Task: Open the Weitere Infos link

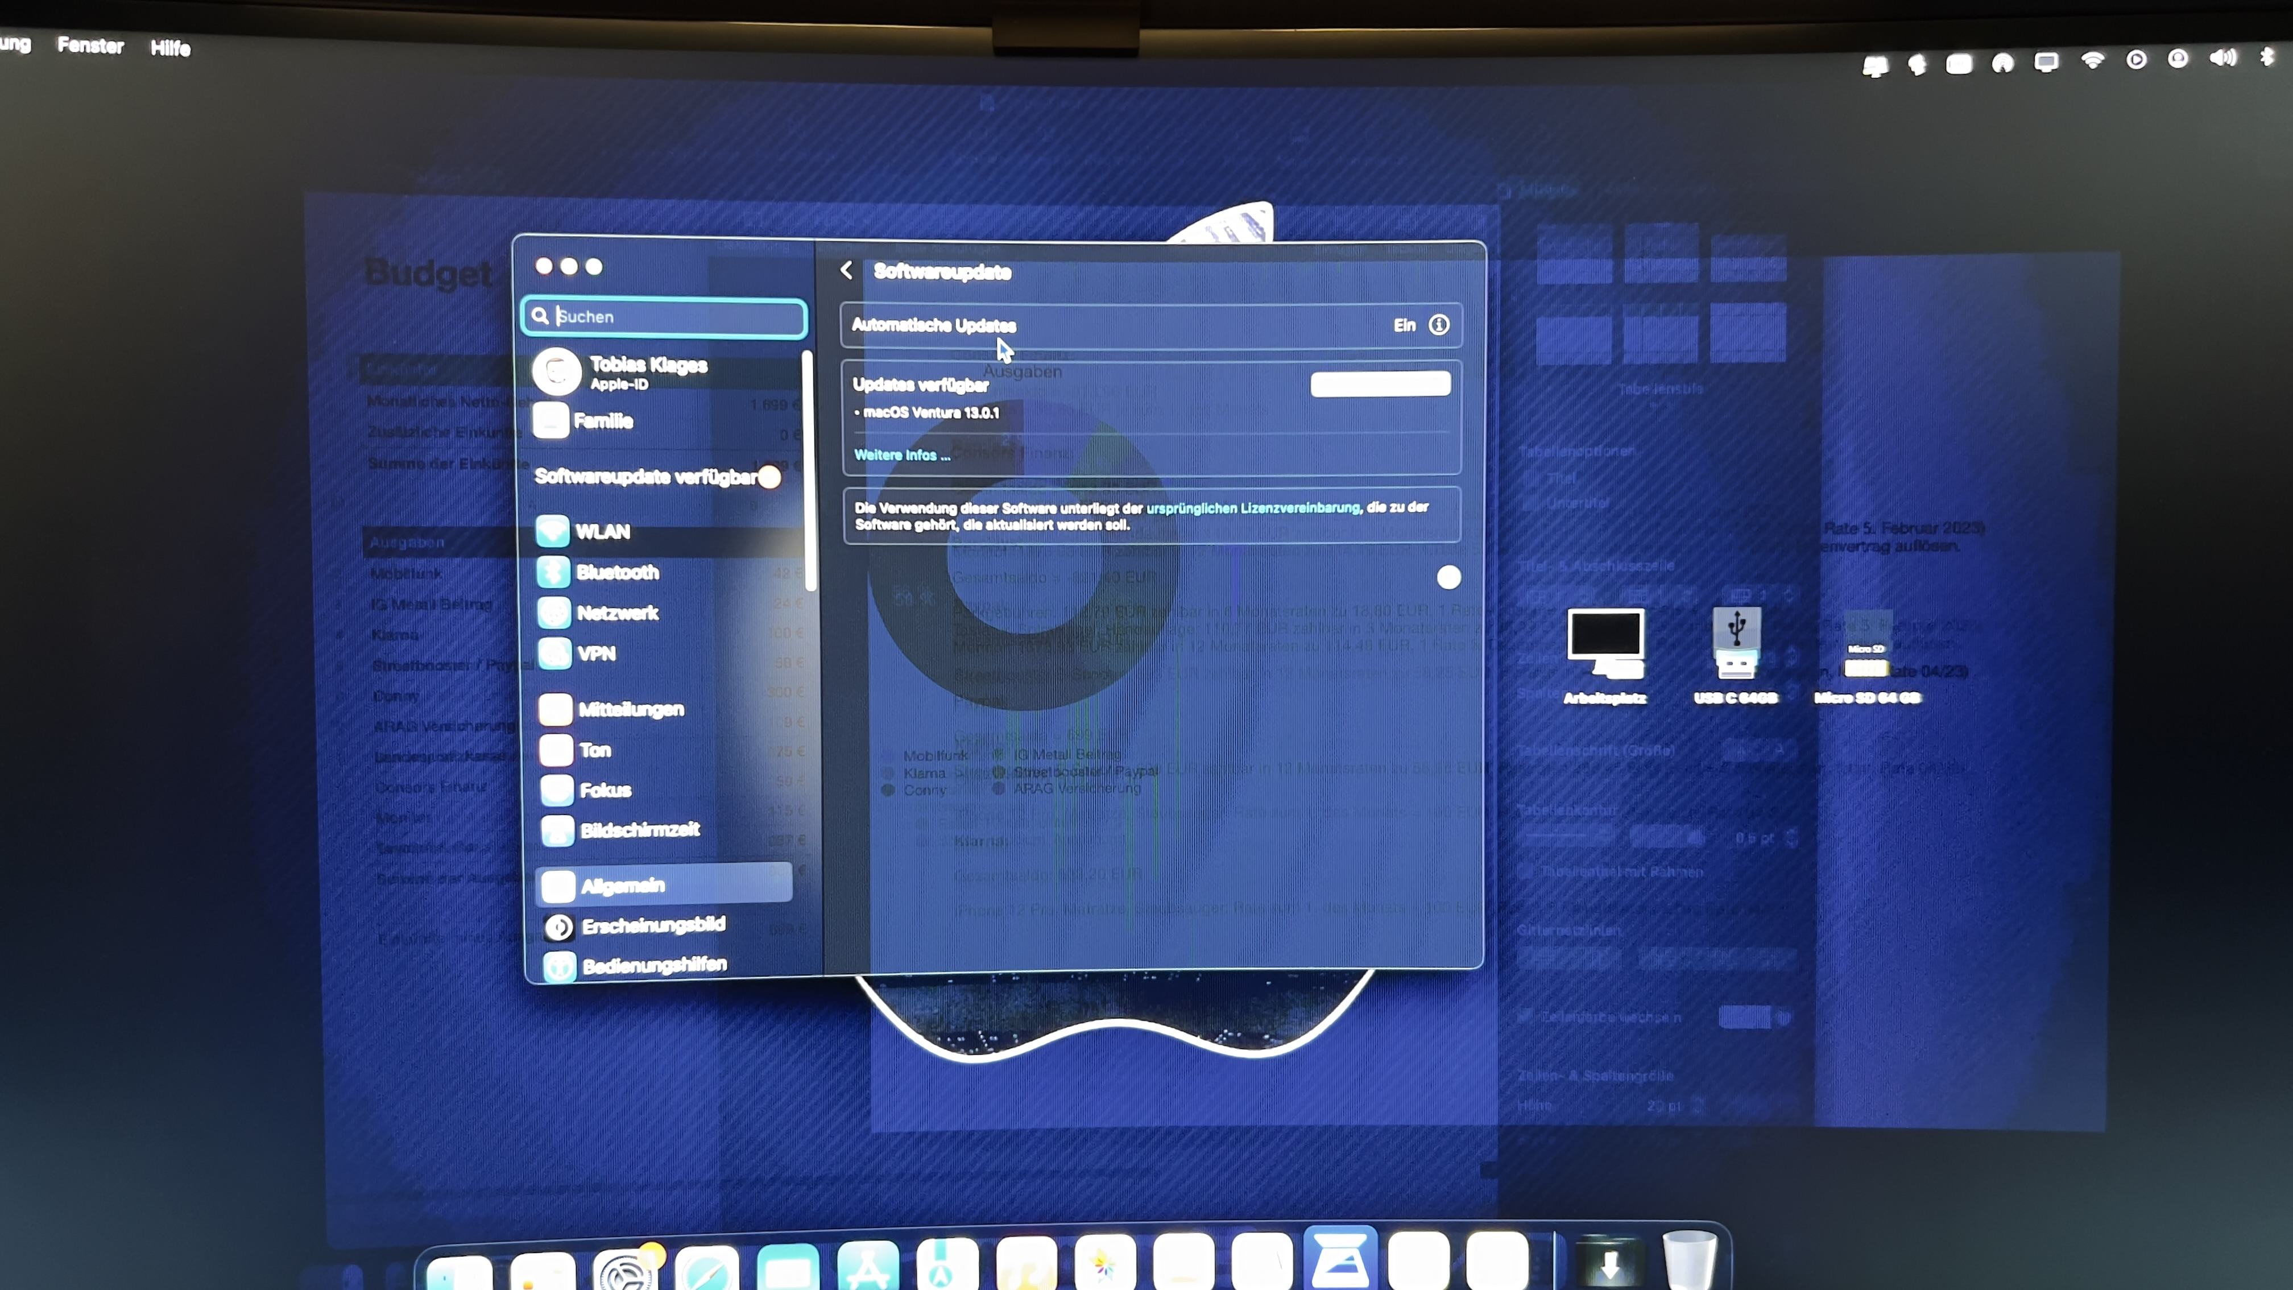Action: (x=902, y=455)
